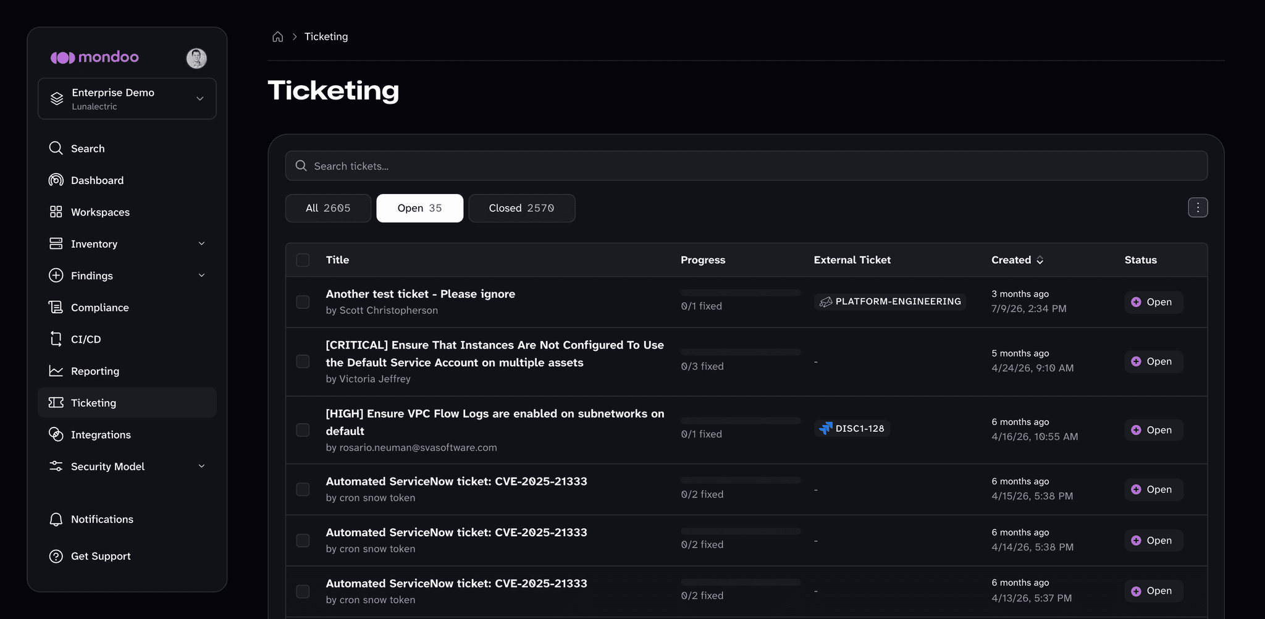The image size is (1265, 619).
Task: Expand the Enterprise Demo space selector
Action: 127,98
